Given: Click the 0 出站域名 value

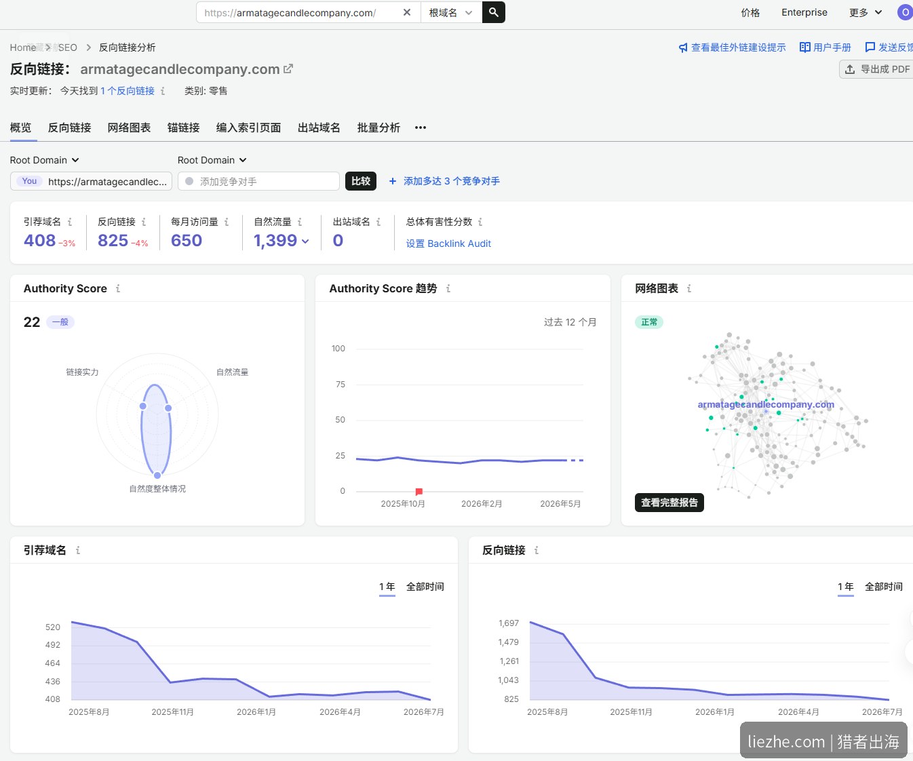Looking at the screenshot, I should pyautogui.click(x=338, y=241).
